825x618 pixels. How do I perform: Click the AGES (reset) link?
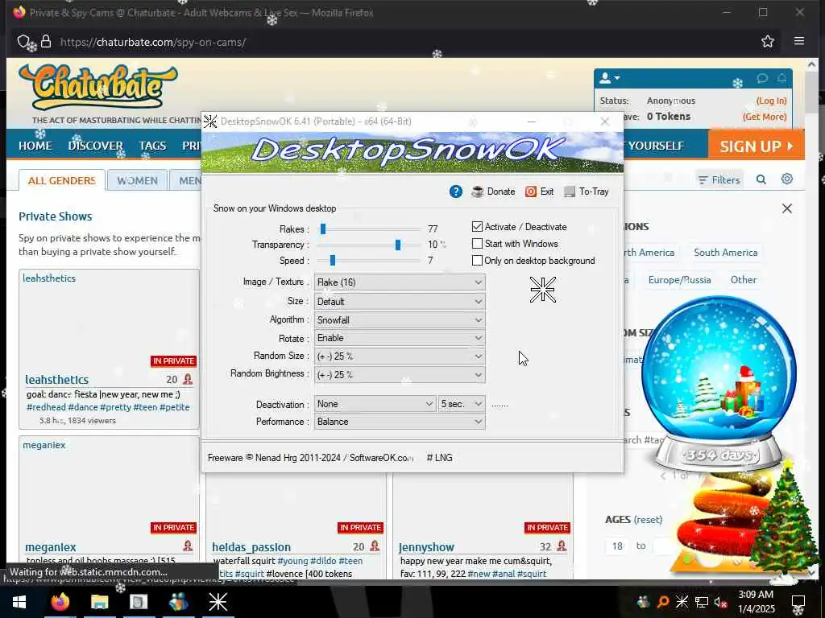tap(648, 520)
